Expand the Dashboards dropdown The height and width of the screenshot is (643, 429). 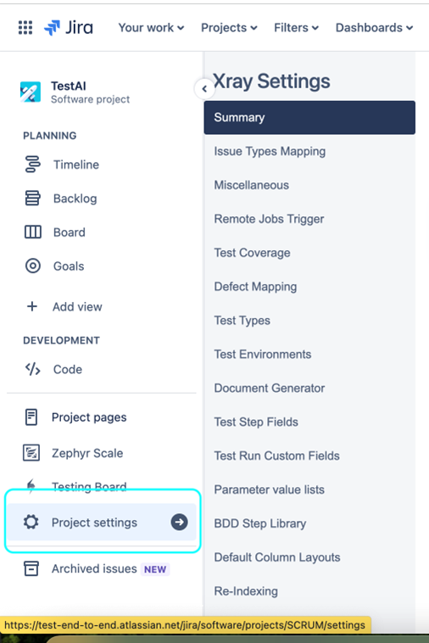coord(374,27)
